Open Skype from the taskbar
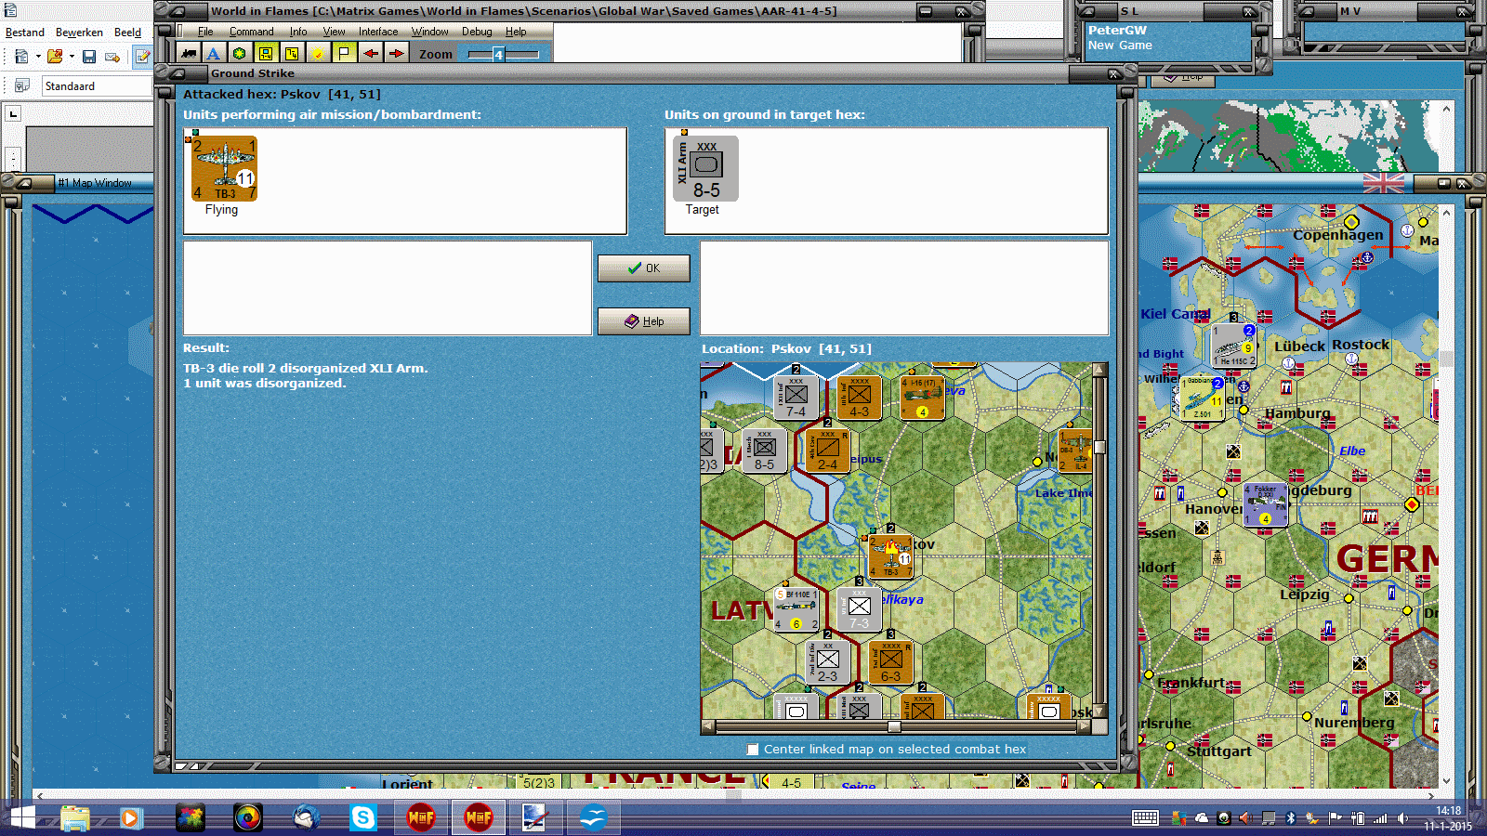 [x=363, y=817]
